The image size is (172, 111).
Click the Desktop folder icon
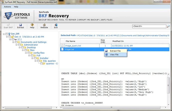(25, 47)
